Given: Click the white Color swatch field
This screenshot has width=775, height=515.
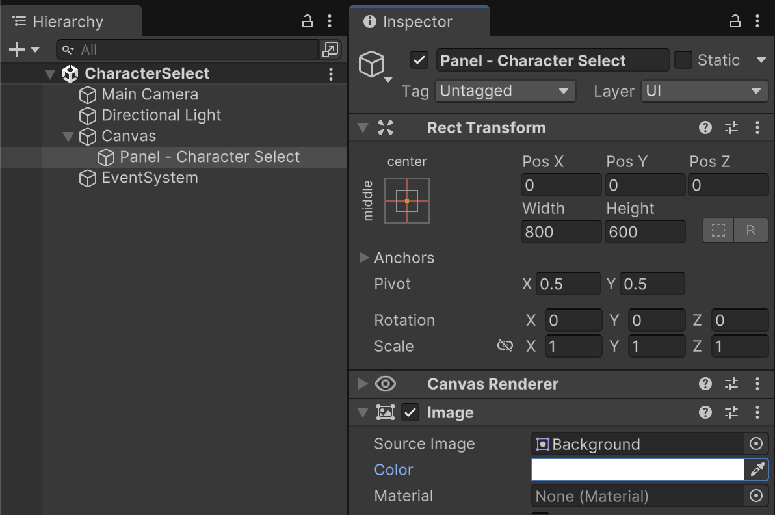Looking at the screenshot, I should [638, 469].
